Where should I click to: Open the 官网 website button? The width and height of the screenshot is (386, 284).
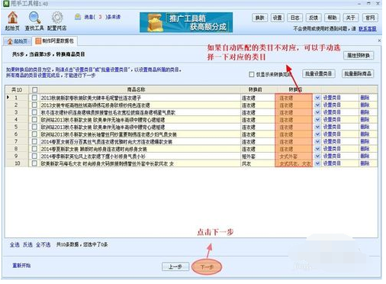pos(370,18)
